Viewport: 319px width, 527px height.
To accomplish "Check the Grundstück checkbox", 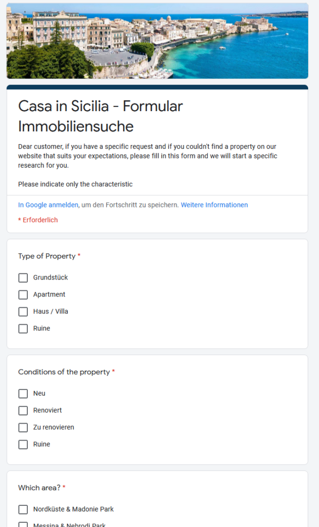I will tap(23, 278).
